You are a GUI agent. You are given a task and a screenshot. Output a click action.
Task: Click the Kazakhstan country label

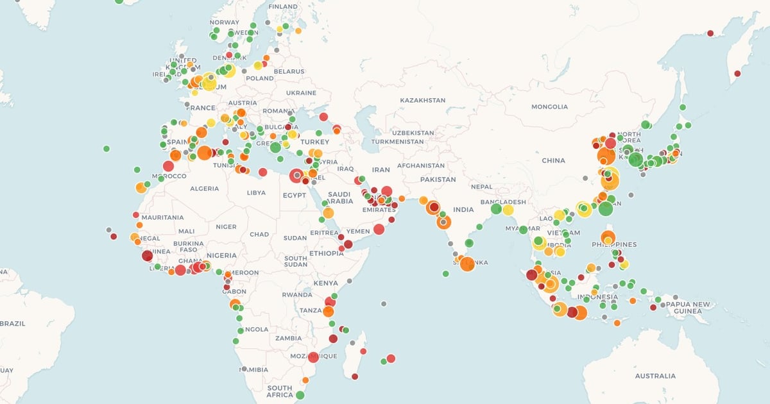pyautogui.click(x=422, y=101)
